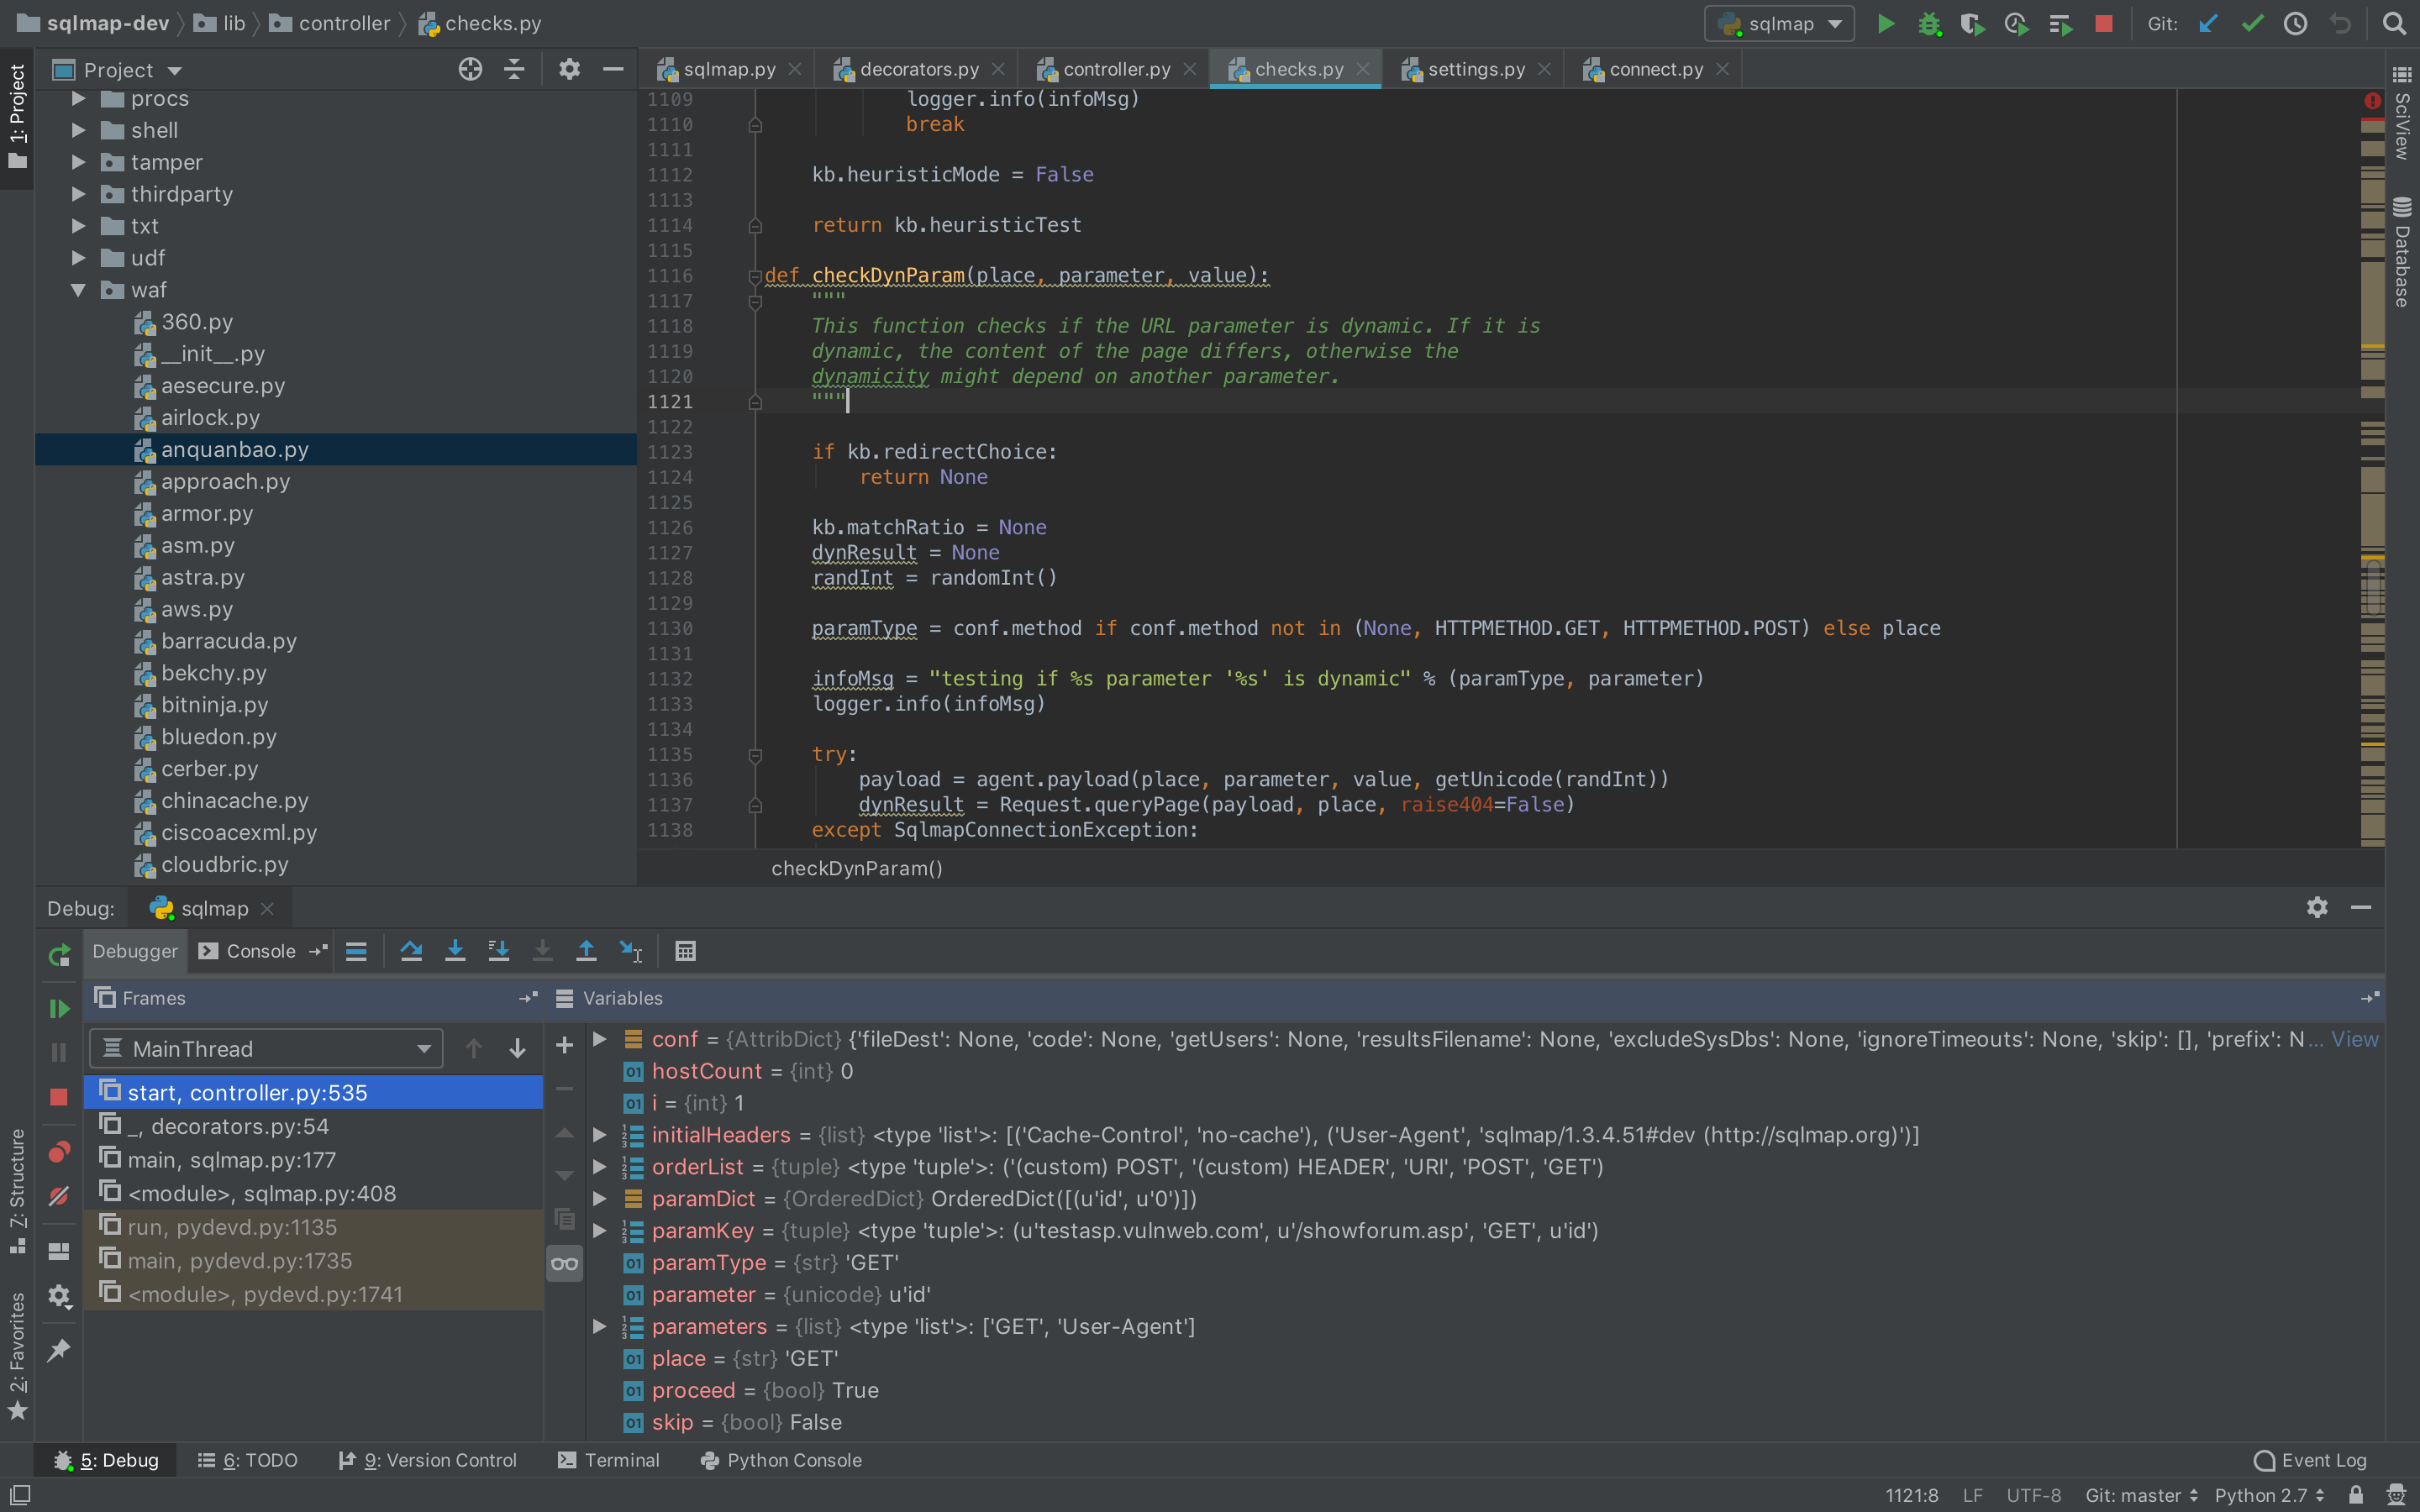2420x1512 pixels.
Task: Click Resume Program green icon
Action: pos(59,1008)
